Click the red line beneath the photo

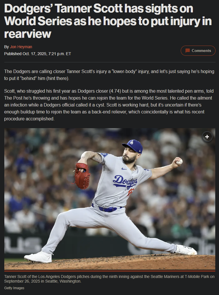coord(110,271)
